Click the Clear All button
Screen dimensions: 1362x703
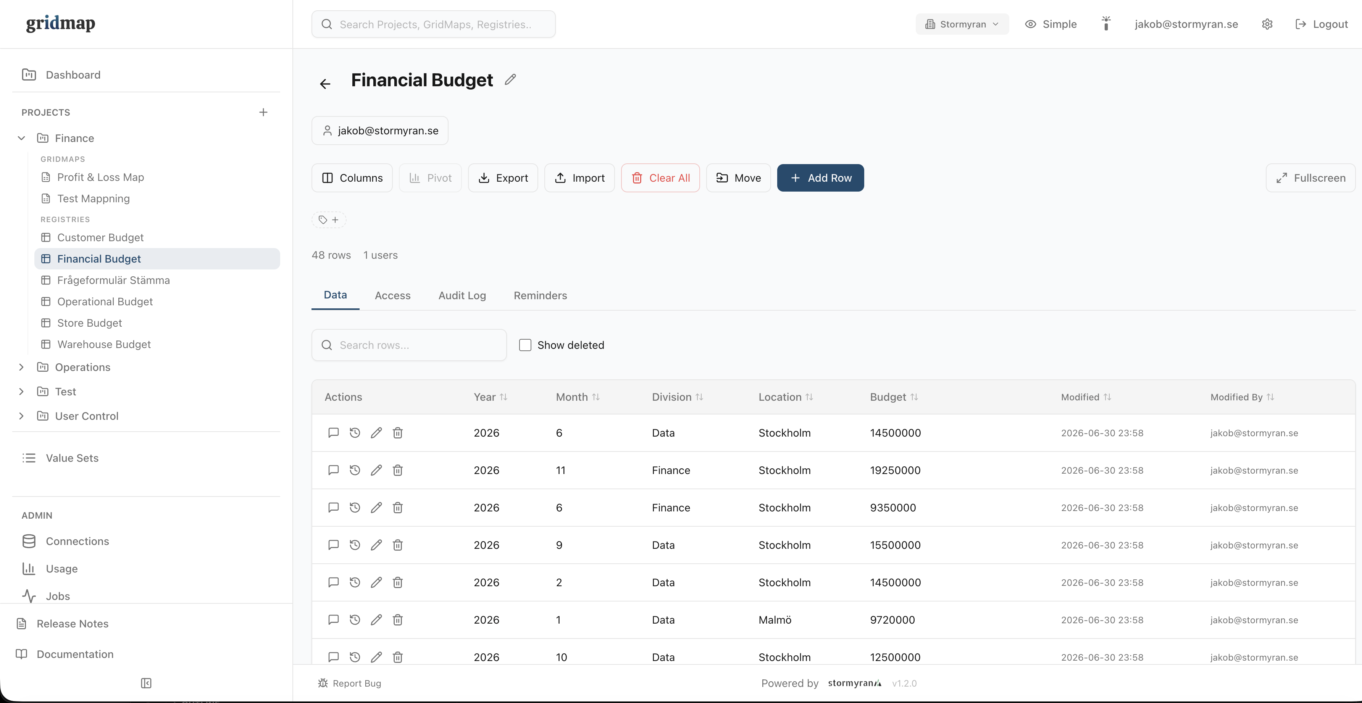[x=660, y=178]
